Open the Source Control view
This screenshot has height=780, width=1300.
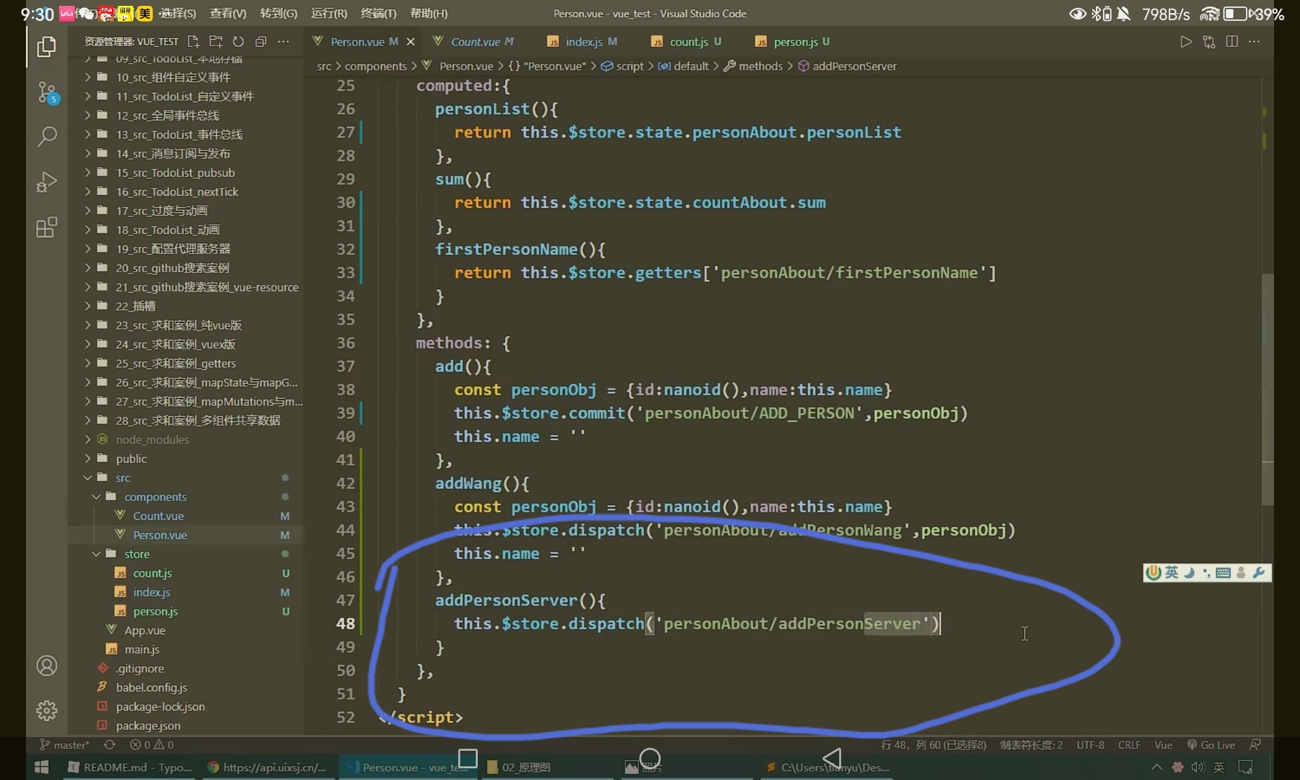46,92
